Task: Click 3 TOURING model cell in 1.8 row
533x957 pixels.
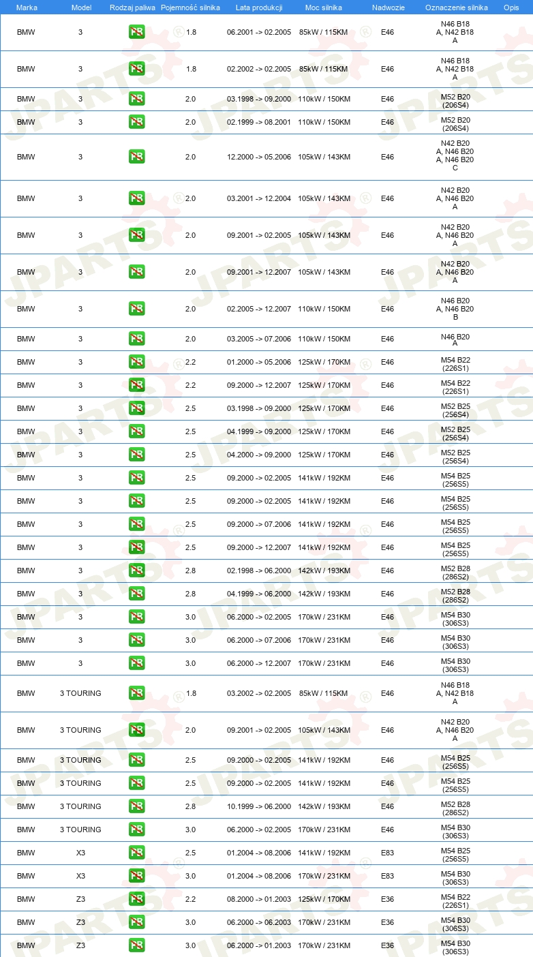Action: pos(80,693)
